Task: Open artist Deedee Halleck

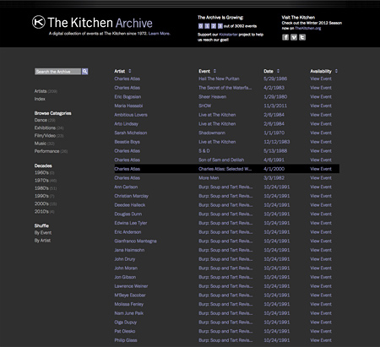Action: pyautogui.click(x=130, y=205)
